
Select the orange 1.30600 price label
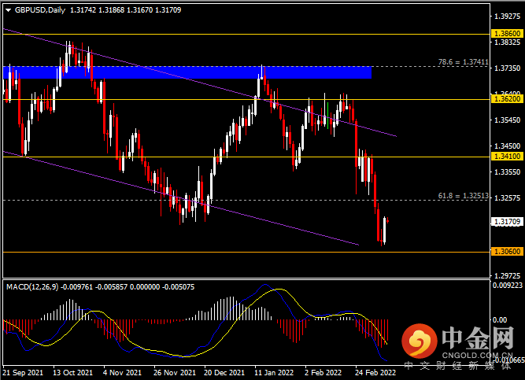pyautogui.click(x=507, y=252)
